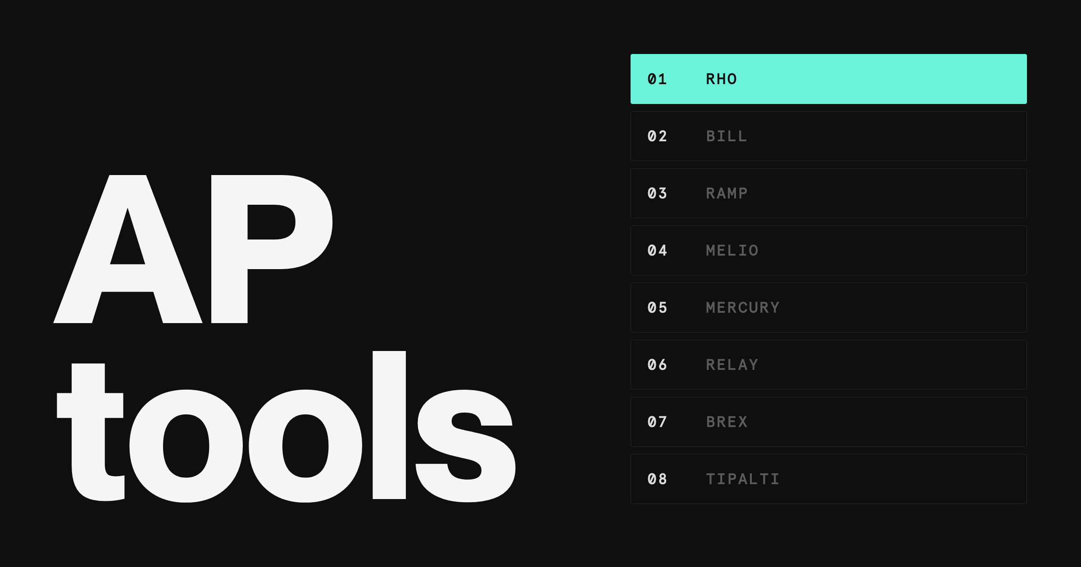Choose the BREX list item

(829, 422)
